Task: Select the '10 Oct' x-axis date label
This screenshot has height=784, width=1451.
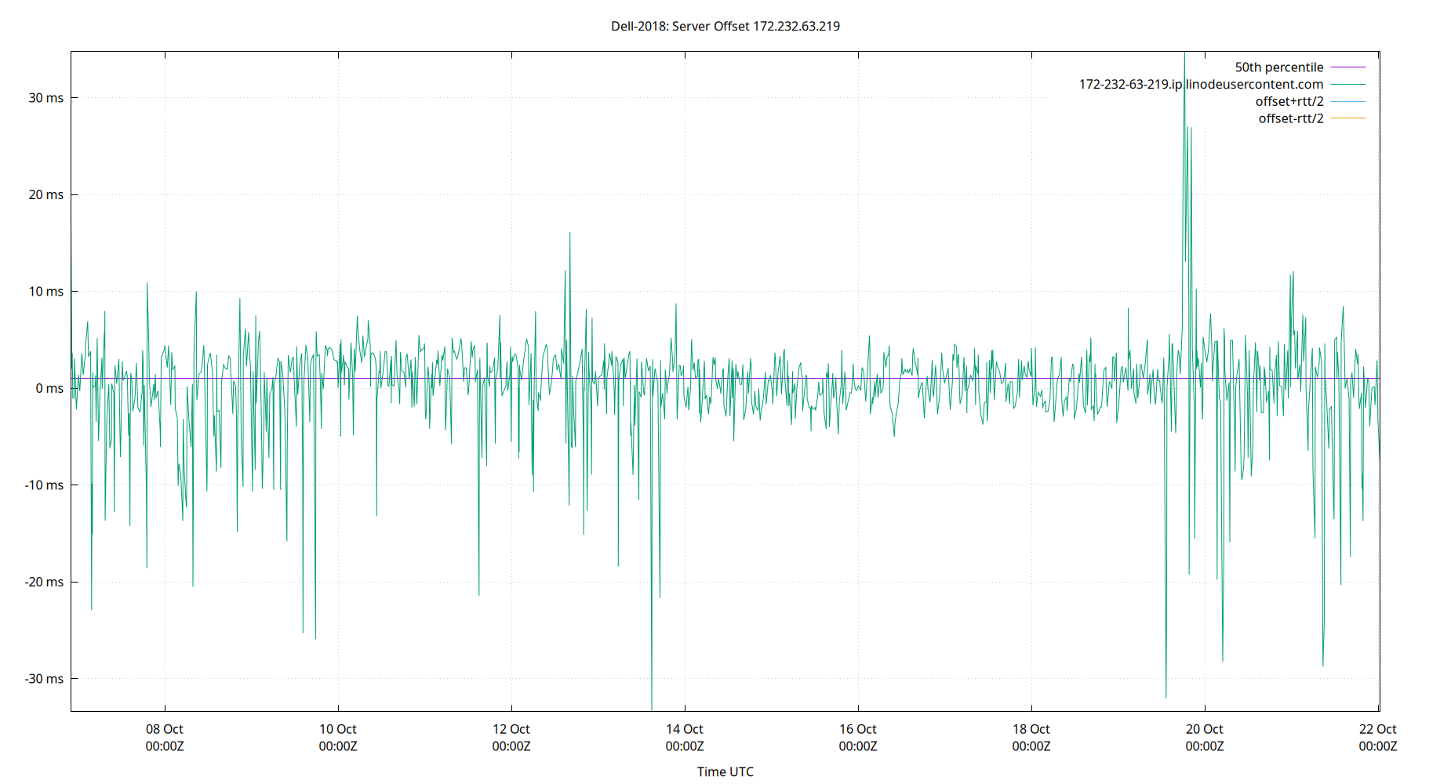Action: [338, 729]
